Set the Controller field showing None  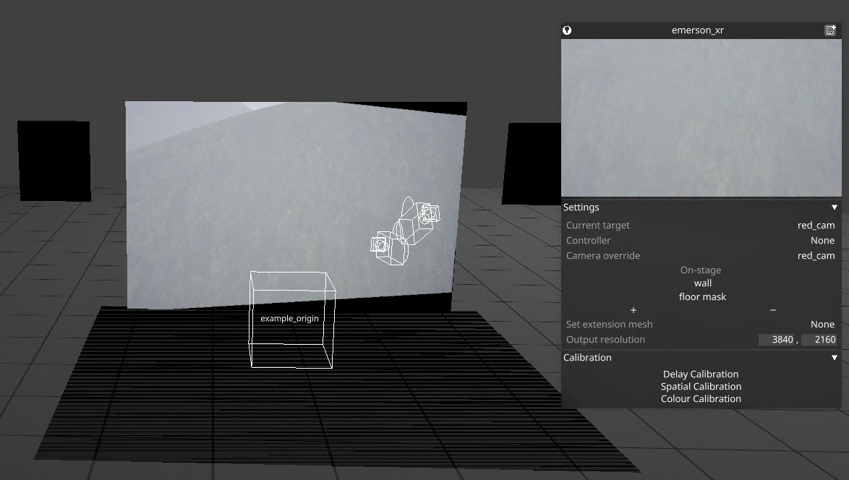pos(822,240)
